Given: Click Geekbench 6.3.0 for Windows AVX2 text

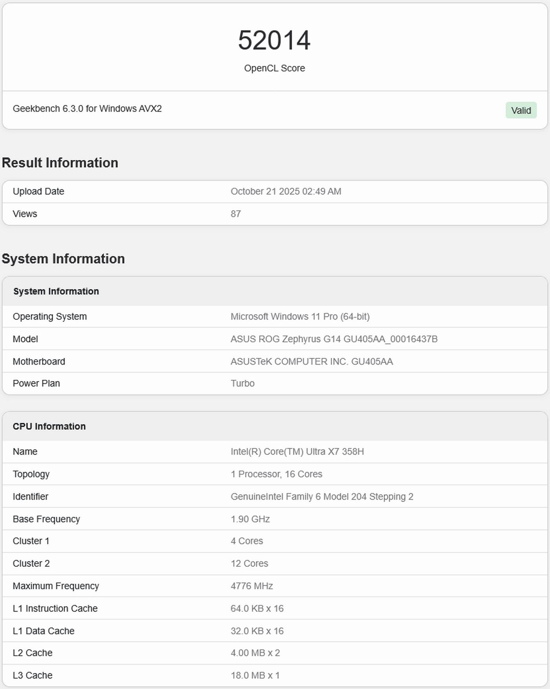Looking at the screenshot, I should (x=87, y=109).
